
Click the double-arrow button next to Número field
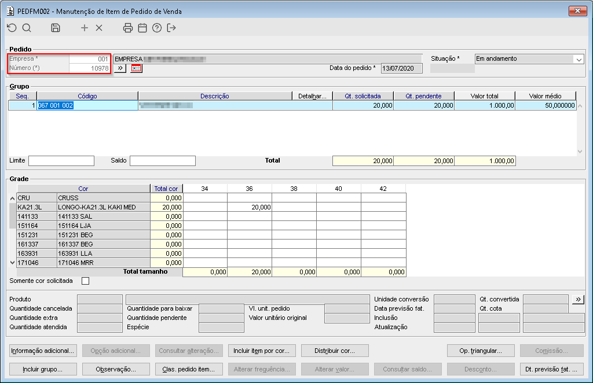(x=120, y=68)
